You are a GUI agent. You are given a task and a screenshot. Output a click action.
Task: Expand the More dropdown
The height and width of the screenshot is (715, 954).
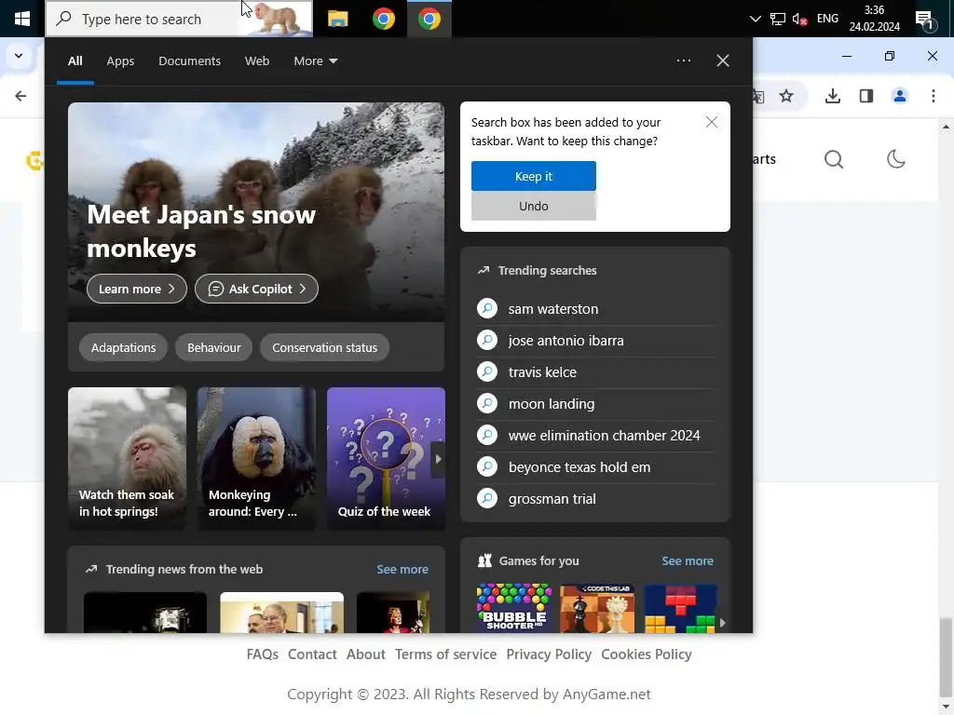[315, 61]
